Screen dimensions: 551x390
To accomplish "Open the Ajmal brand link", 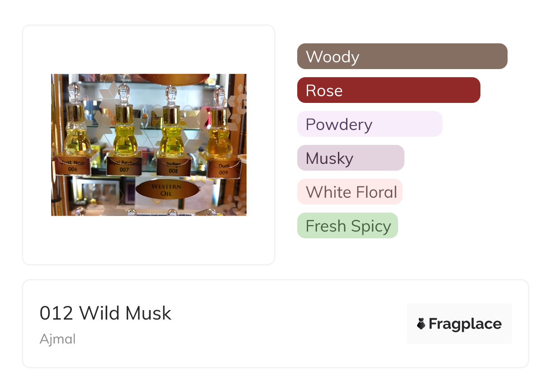I will click(57, 339).
